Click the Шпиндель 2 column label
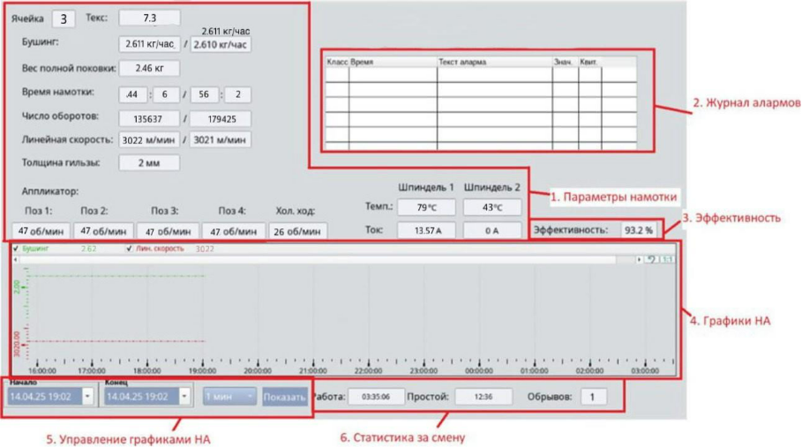The image size is (802, 447). (x=492, y=188)
